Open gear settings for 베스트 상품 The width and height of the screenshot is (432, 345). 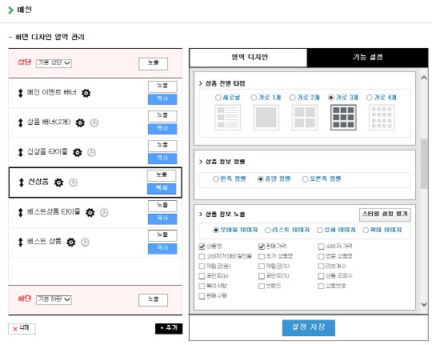71,242
